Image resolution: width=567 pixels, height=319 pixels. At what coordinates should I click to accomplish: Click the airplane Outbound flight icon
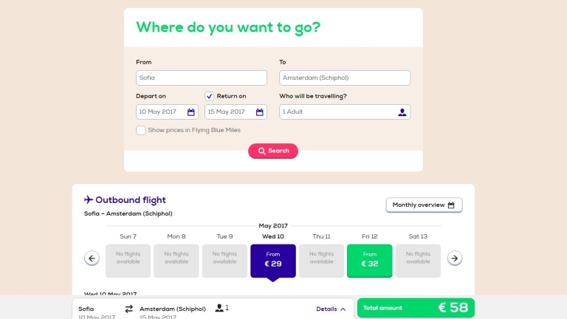tap(89, 199)
